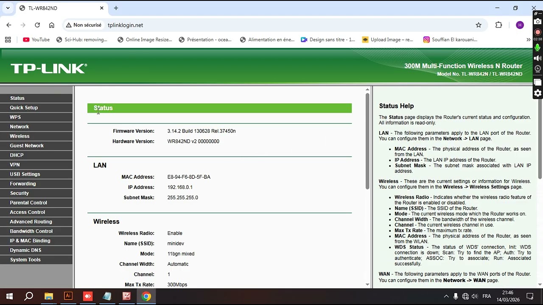543x305 pixels.
Task: Open the Souffian El karouani bookmark
Action: [x=450, y=39]
